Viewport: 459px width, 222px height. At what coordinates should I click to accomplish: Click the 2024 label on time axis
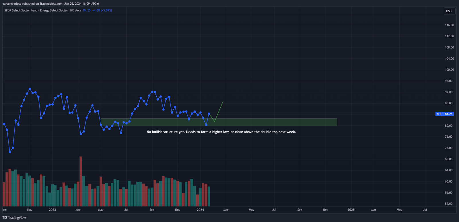coord(200,210)
